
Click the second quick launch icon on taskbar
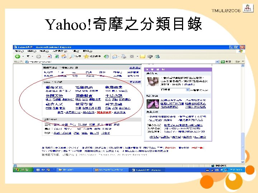click(43, 170)
